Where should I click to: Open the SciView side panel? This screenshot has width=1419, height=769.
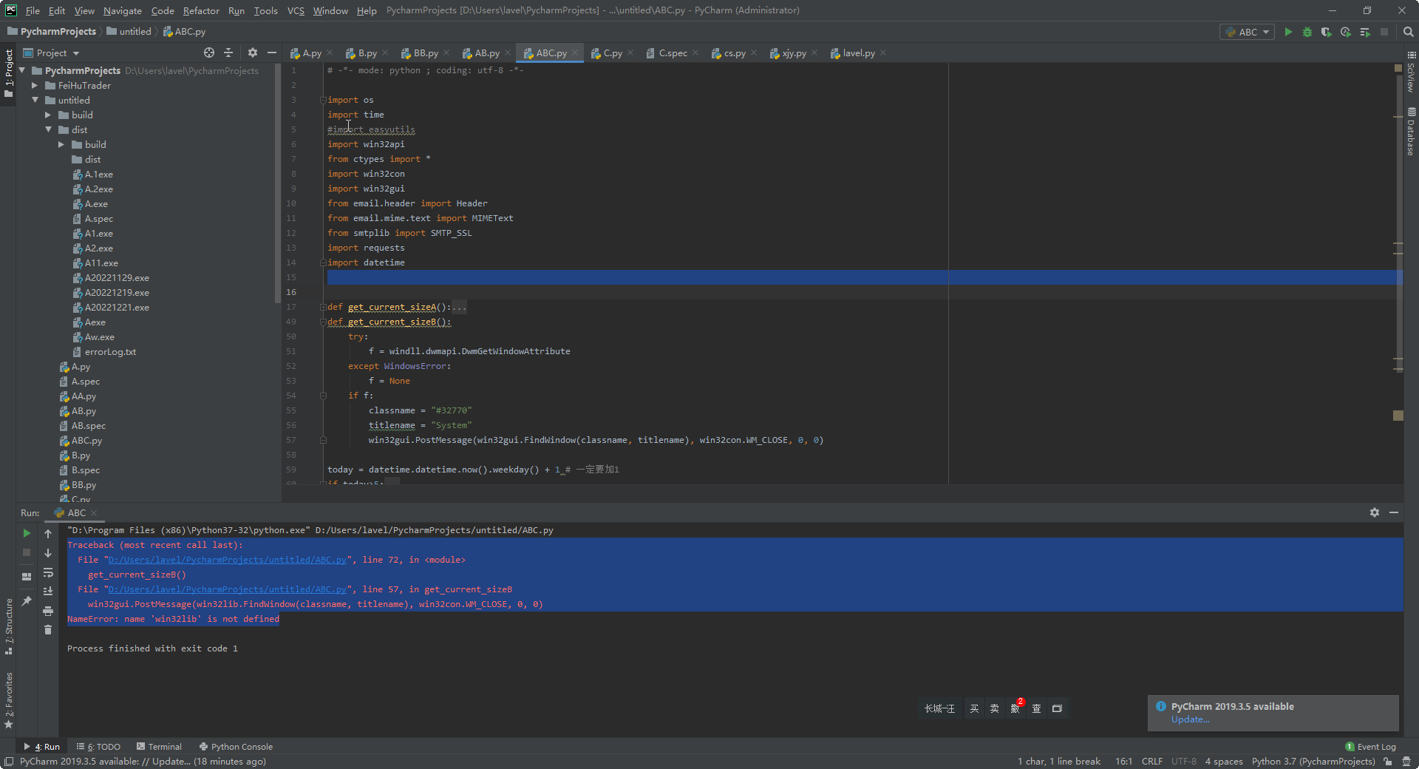tap(1411, 72)
